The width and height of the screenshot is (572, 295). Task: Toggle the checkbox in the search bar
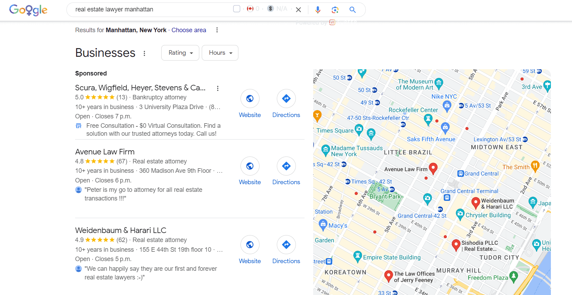[x=237, y=9]
